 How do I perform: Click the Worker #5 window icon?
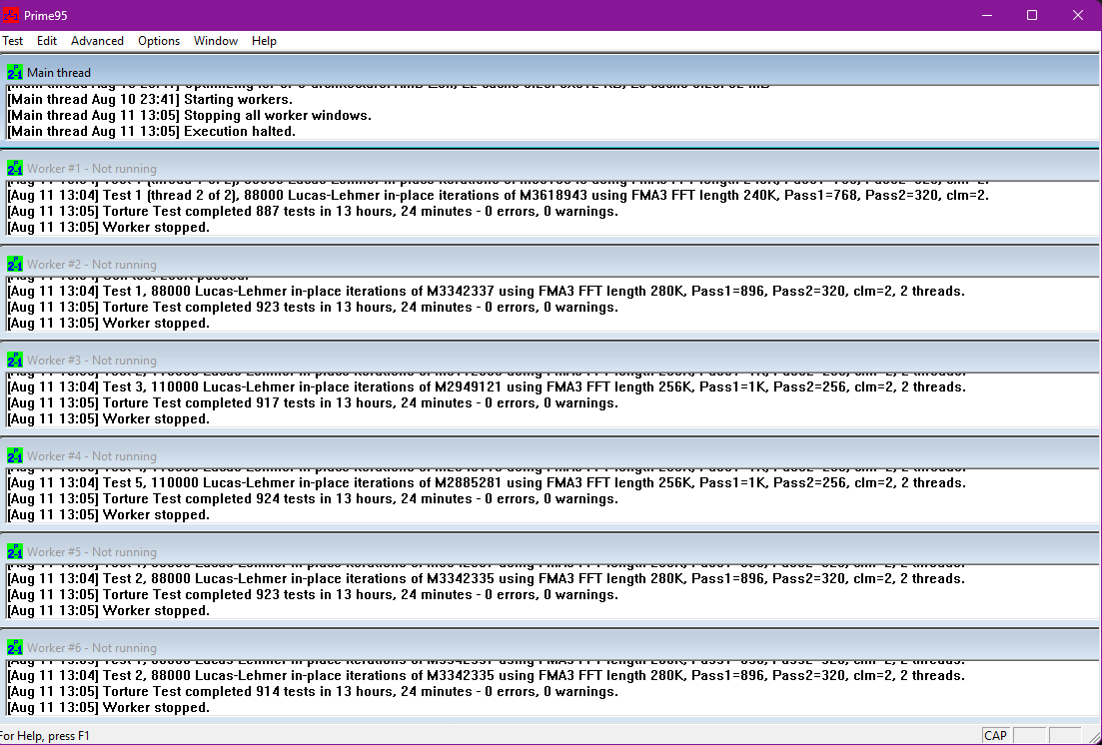tap(15, 551)
